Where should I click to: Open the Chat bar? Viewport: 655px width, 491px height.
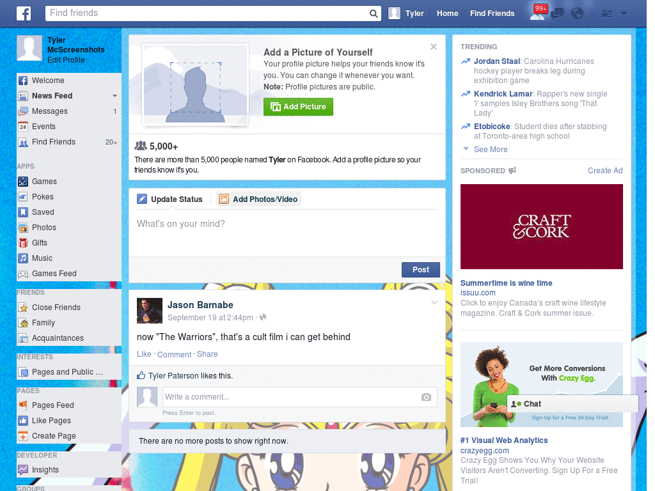click(x=572, y=404)
